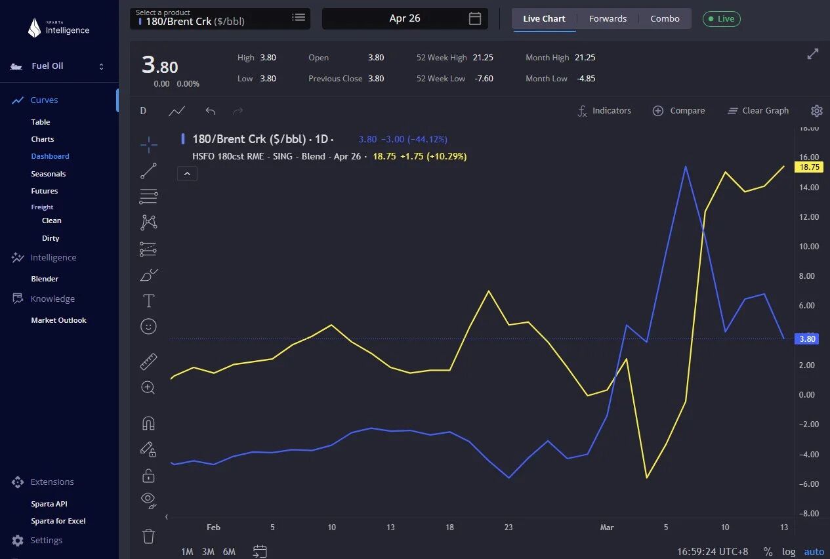The image size is (830, 559).
Task: Select the ruler measure tool
Action: pos(149,362)
